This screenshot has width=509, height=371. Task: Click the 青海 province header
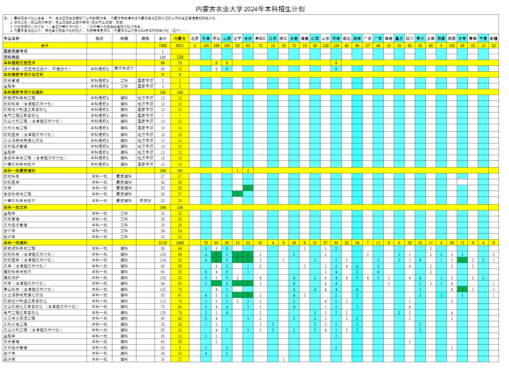point(473,39)
